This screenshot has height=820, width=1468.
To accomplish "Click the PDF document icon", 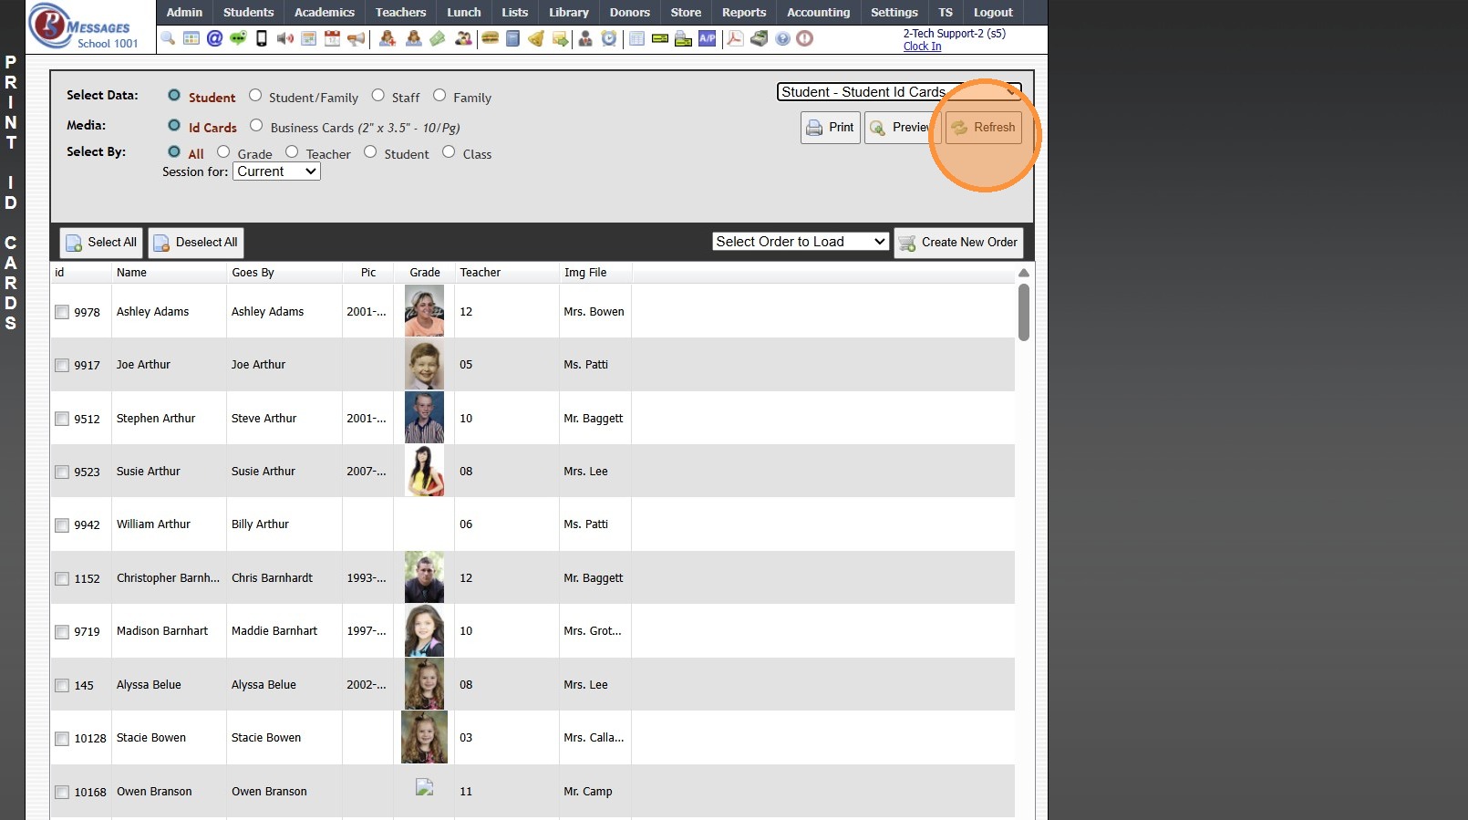I will click(x=735, y=38).
